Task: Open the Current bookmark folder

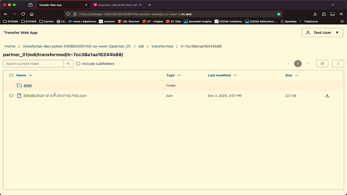Action: click(46, 21)
